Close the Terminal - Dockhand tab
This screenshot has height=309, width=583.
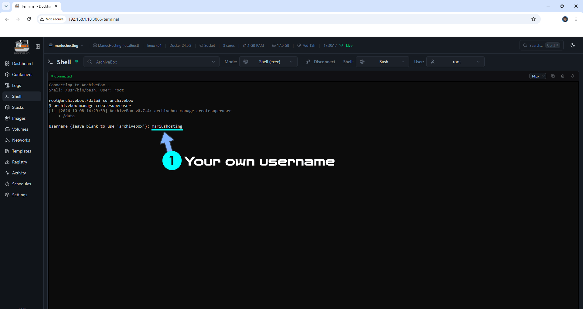pos(56,6)
